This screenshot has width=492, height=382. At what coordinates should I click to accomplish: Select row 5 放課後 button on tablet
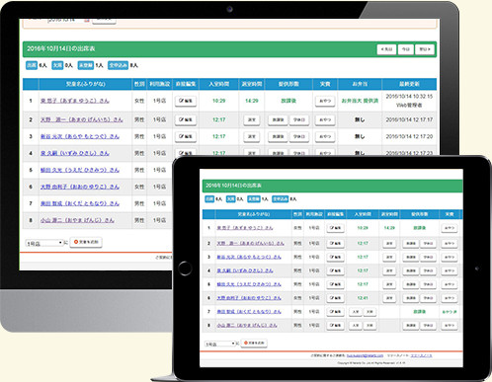coord(411,284)
